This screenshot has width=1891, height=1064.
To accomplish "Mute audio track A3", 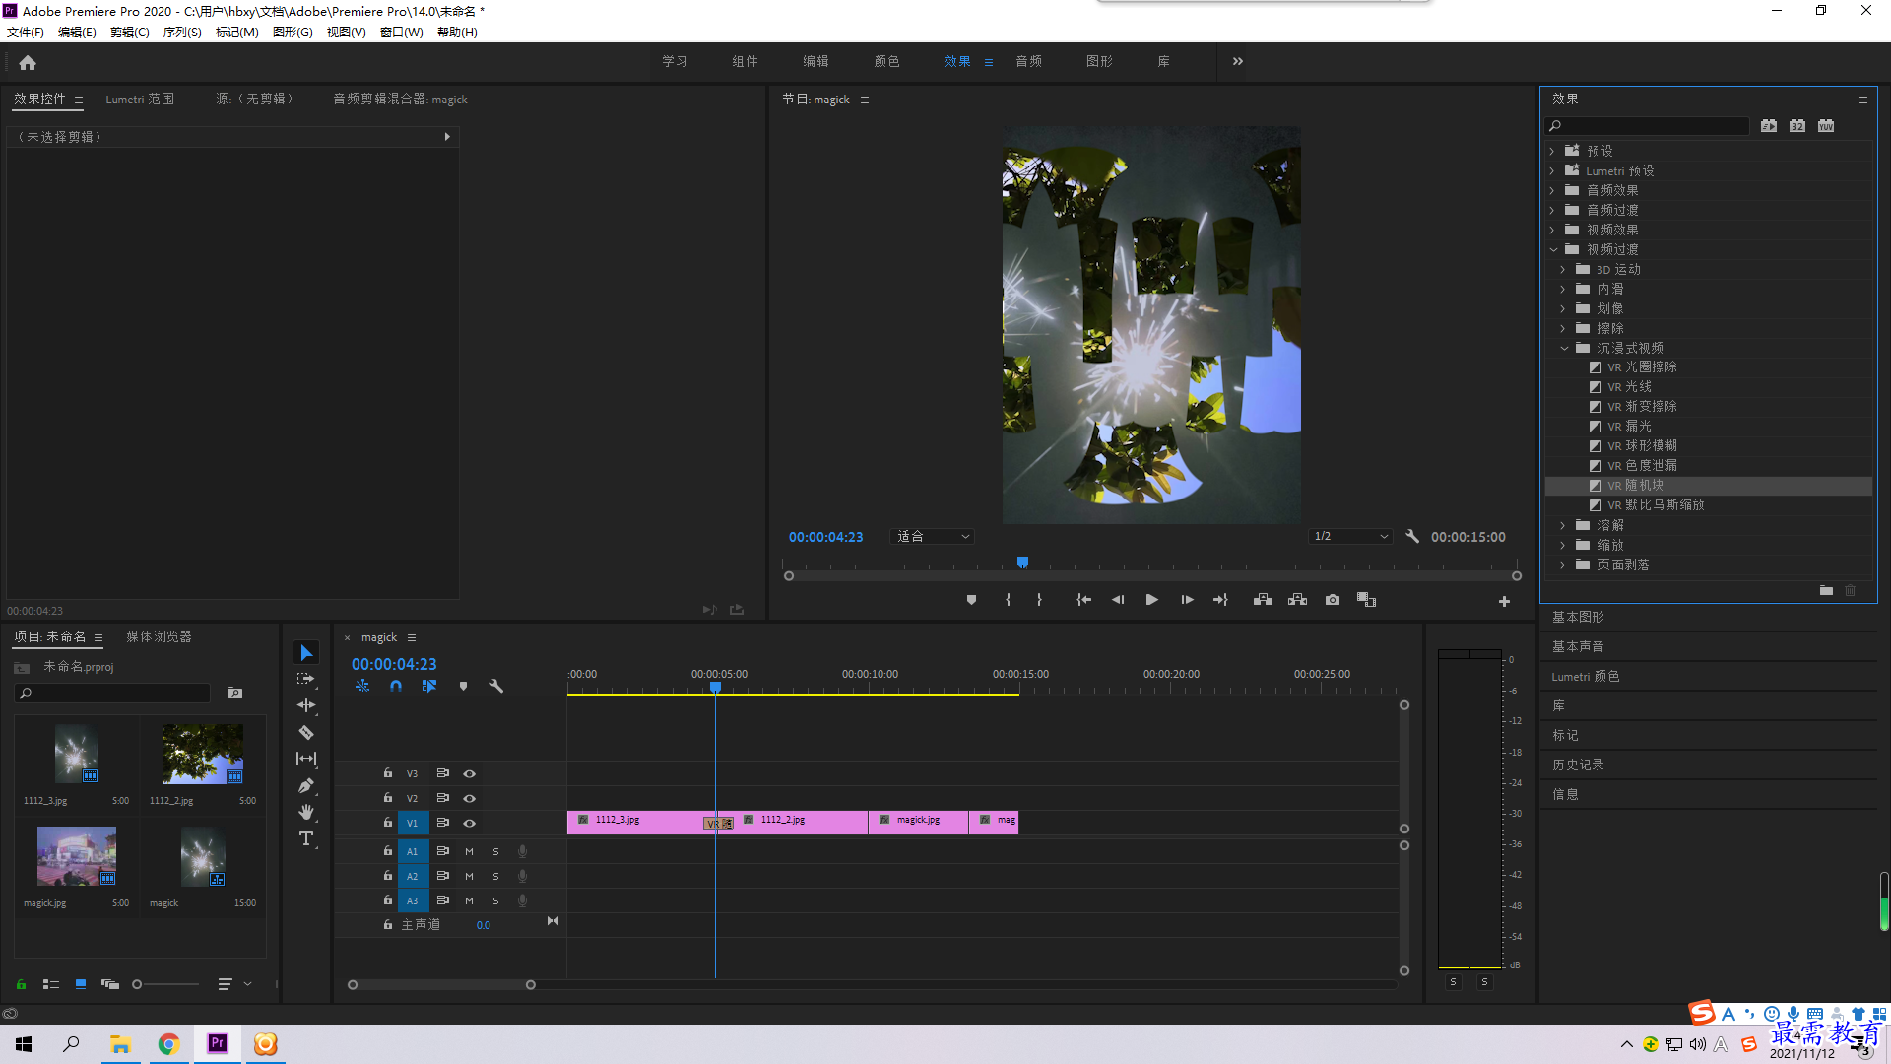I will pos(469,901).
